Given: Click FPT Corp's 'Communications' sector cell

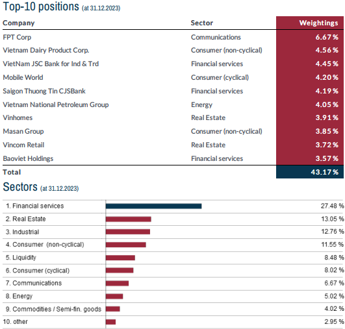Looking at the screenshot, I should [x=216, y=37].
